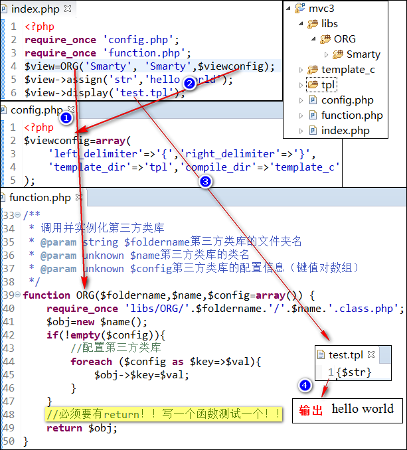Image resolution: width=407 pixels, height=450 pixels.
Task: Close the index.php editor tab
Action: click(x=68, y=9)
